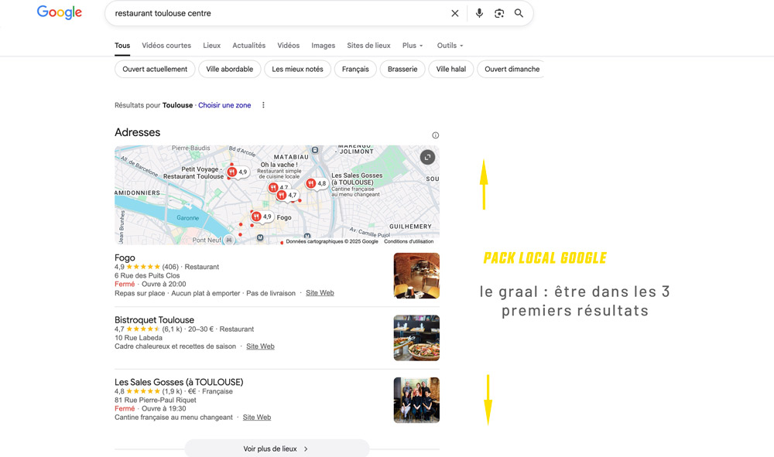Select the Actualités tab
Viewport: 774px width, 457px height.
point(248,45)
